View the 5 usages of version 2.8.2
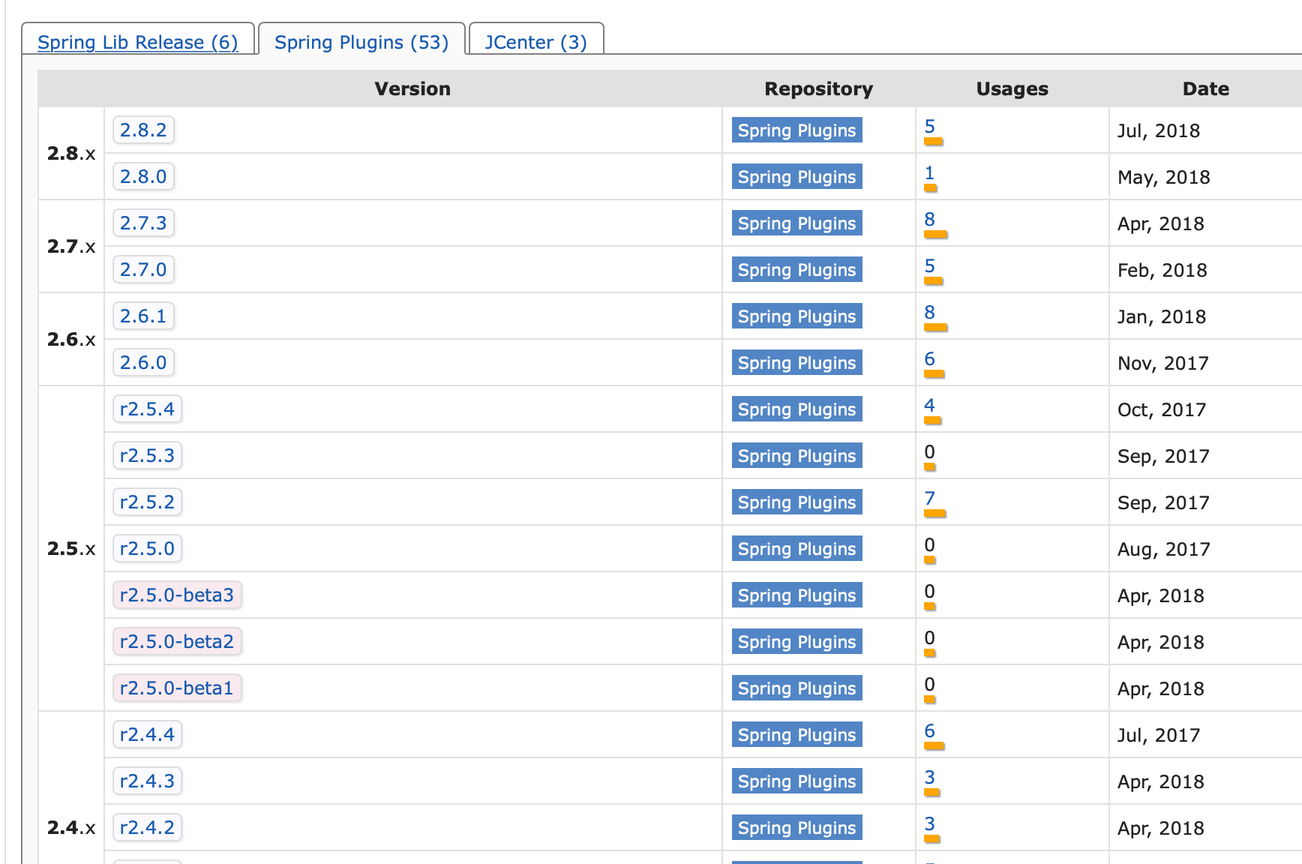1302x864 pixels. (928, 126)
